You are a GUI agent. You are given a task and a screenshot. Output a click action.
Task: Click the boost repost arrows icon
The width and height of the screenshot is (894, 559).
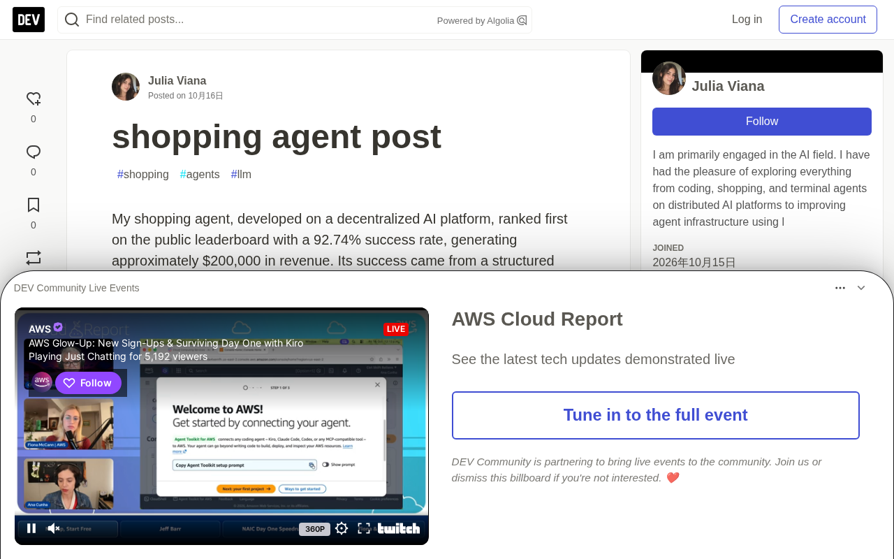pos(34,257)
